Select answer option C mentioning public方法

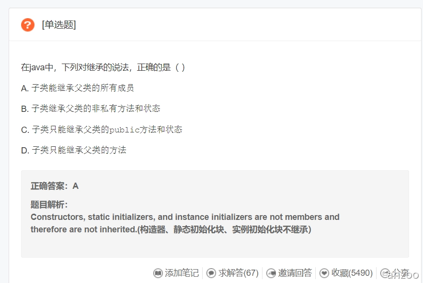pyautogui.click(x=101, y=129)
